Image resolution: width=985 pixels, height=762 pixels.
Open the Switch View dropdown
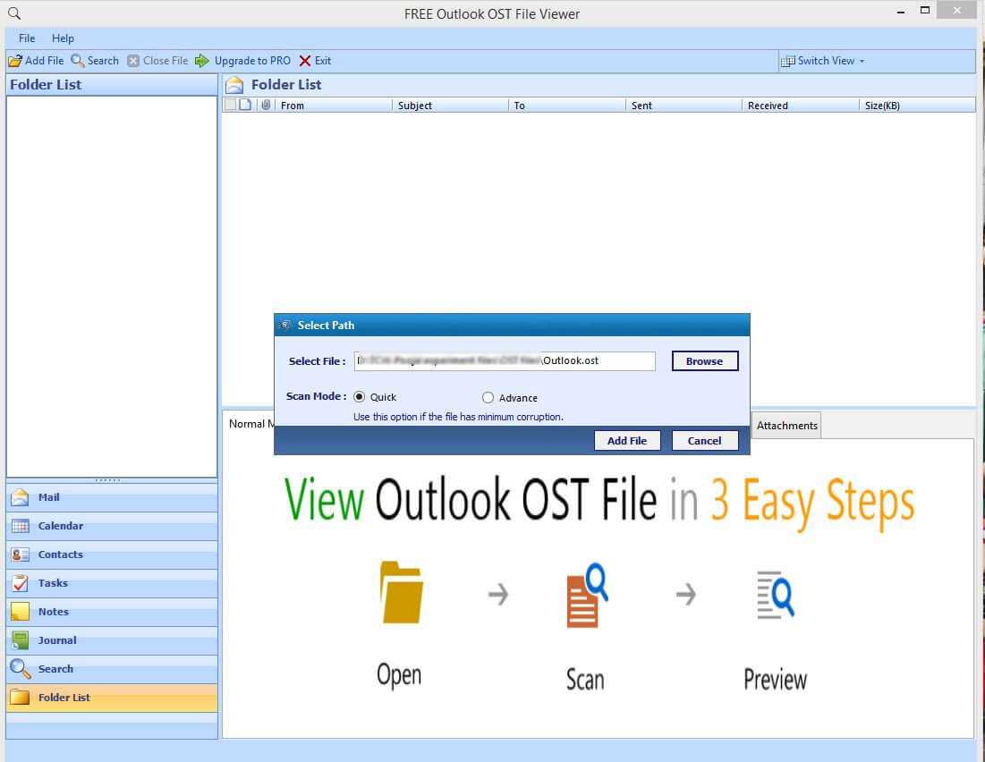[822, 61]
